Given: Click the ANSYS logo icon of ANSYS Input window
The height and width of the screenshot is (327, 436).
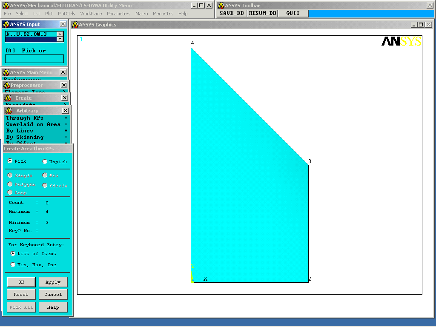Looking at the screenshot, I should [x=6, y=24].
